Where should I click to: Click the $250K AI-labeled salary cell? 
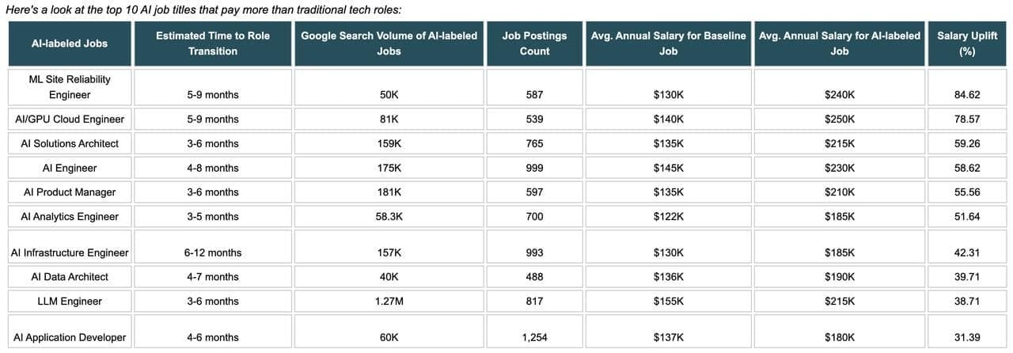(840, 119)
